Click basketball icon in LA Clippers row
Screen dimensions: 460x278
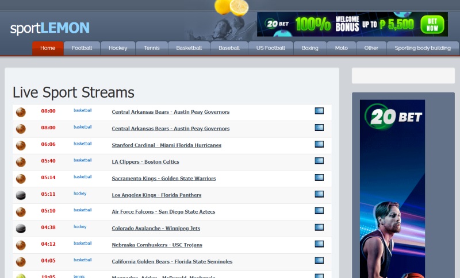(x=21, y=163)
